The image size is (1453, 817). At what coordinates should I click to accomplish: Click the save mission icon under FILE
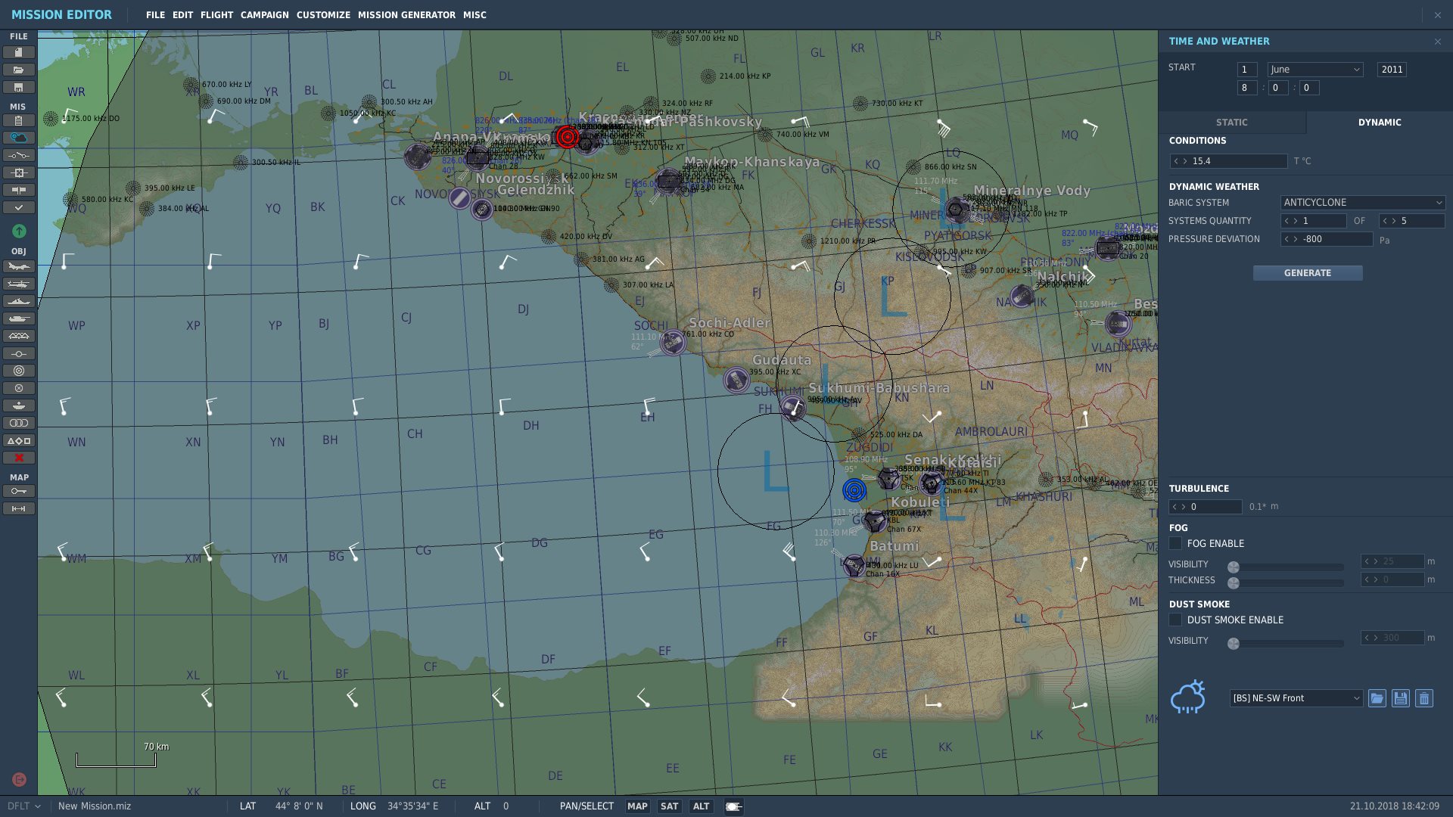19,87
